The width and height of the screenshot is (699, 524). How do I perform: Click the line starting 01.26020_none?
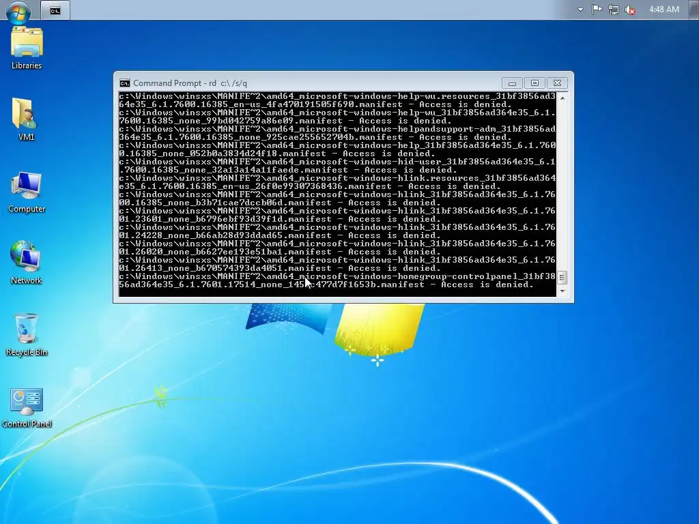pos(279,252)
